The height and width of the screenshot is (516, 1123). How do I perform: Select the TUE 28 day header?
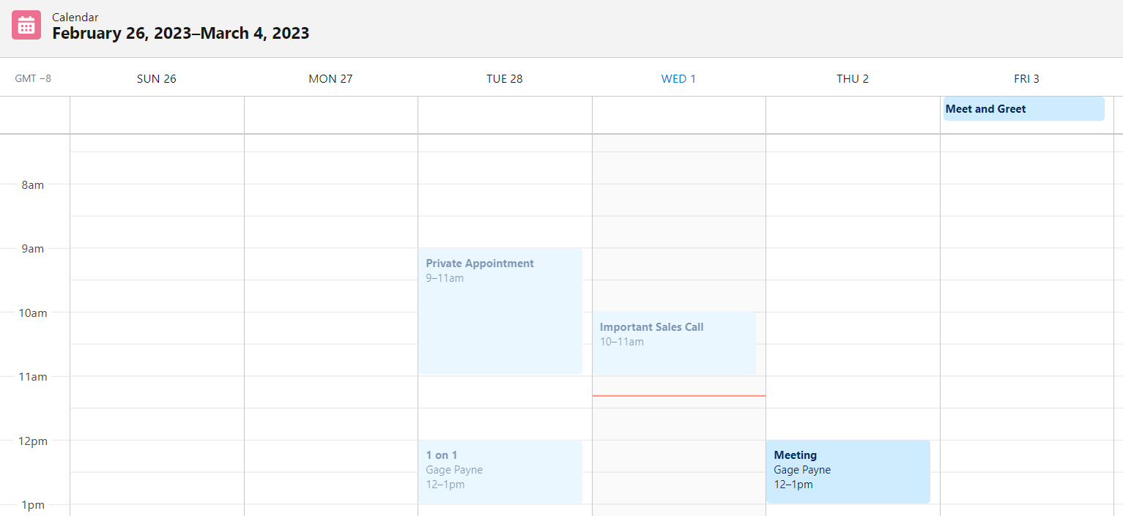(505, 78)
